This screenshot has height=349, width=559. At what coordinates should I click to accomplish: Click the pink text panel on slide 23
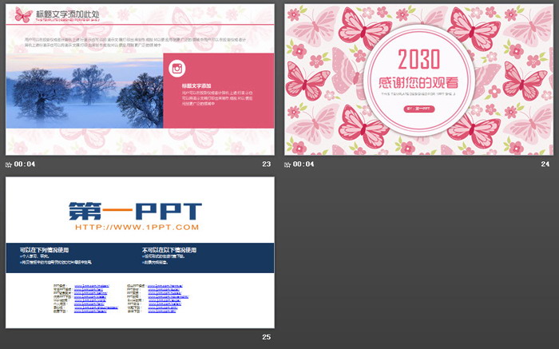[219, 90]
